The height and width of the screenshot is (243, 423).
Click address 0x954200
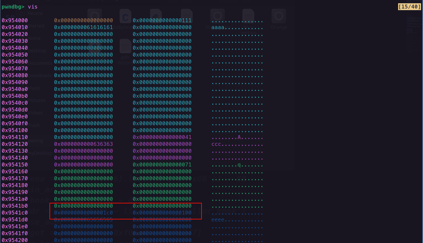coord(15,240)
